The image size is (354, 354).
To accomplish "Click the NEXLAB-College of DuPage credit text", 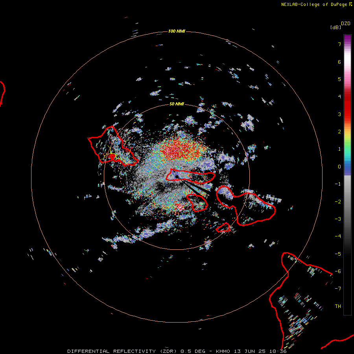I will point(316,4).
